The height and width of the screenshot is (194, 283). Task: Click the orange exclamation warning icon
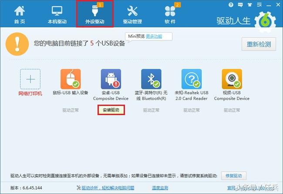click(17, 44)
